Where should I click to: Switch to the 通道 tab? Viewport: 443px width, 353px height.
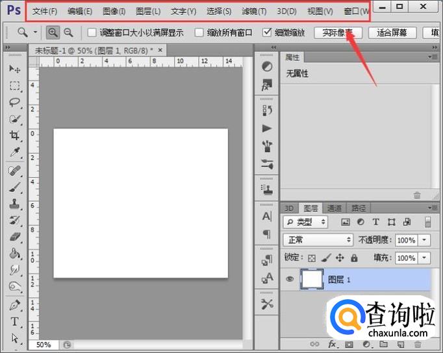click(334, 208)
